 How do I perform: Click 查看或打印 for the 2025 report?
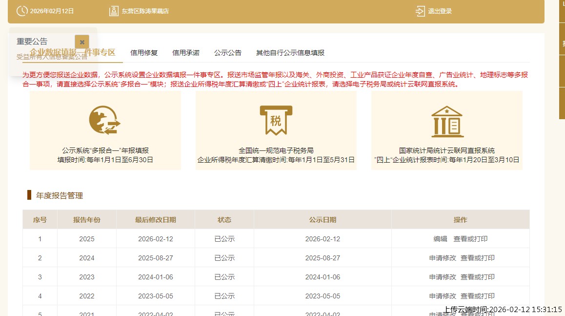[x=470, y=239]
